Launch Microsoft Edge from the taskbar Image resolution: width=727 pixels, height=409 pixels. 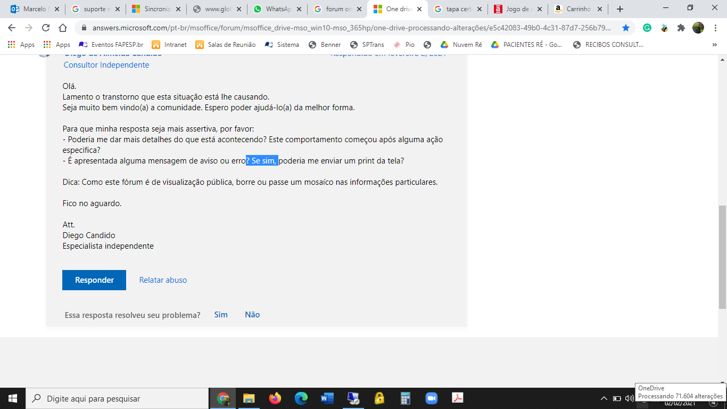tap(301, 398)
